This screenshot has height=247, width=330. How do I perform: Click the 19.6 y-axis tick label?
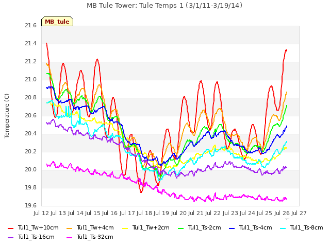tap(31, 206)
